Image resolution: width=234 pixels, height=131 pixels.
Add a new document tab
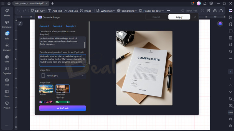click(x=53, y=3)
